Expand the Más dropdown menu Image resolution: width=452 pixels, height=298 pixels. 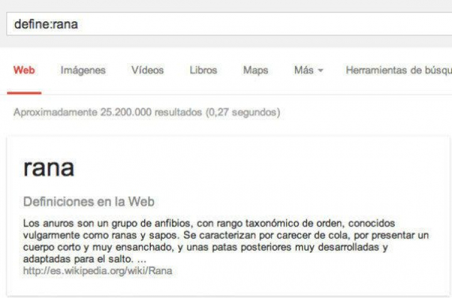point(303,70)
